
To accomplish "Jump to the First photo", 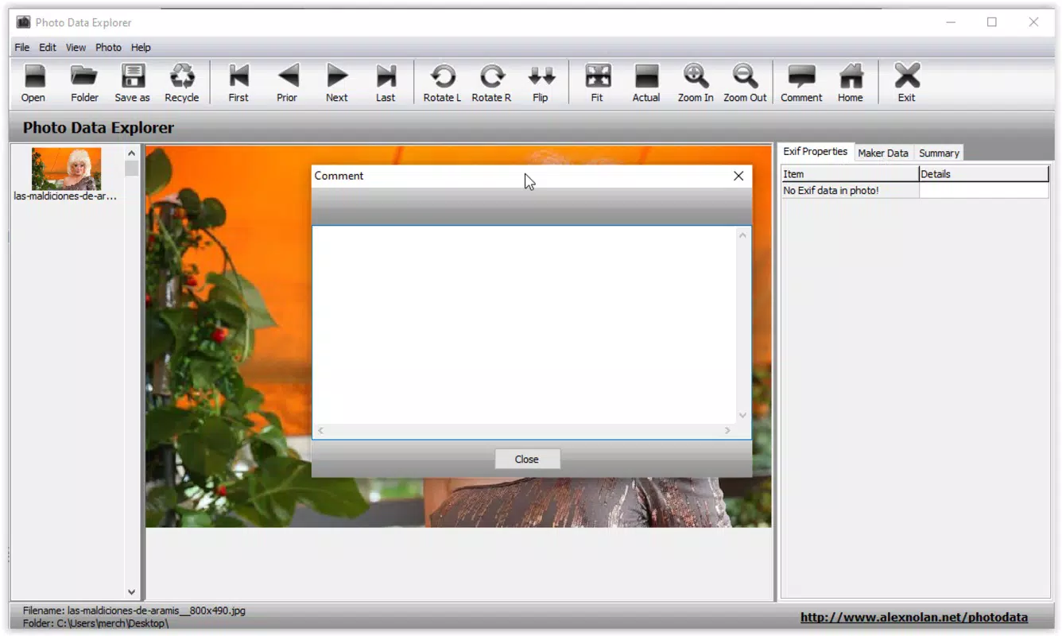I will (x=238, y=83).
